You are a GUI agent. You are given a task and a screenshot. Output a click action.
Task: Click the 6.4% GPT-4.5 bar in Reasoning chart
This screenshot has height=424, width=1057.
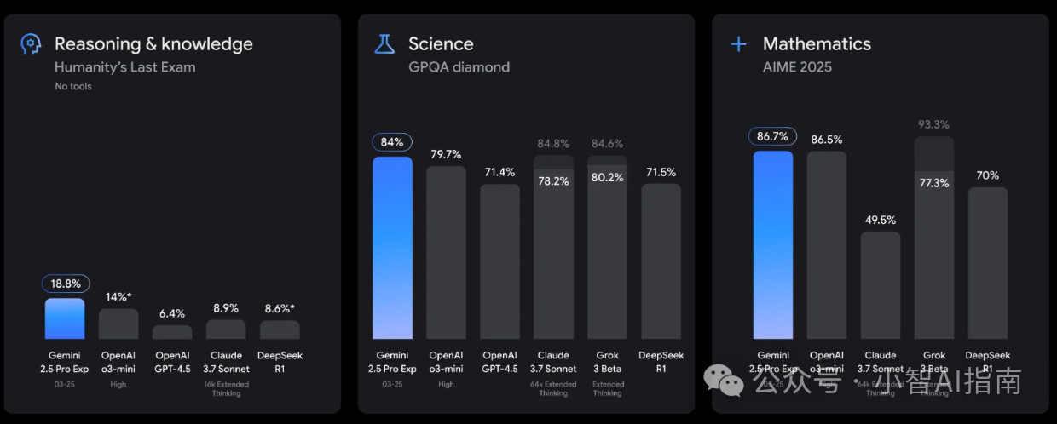[172, 332]
